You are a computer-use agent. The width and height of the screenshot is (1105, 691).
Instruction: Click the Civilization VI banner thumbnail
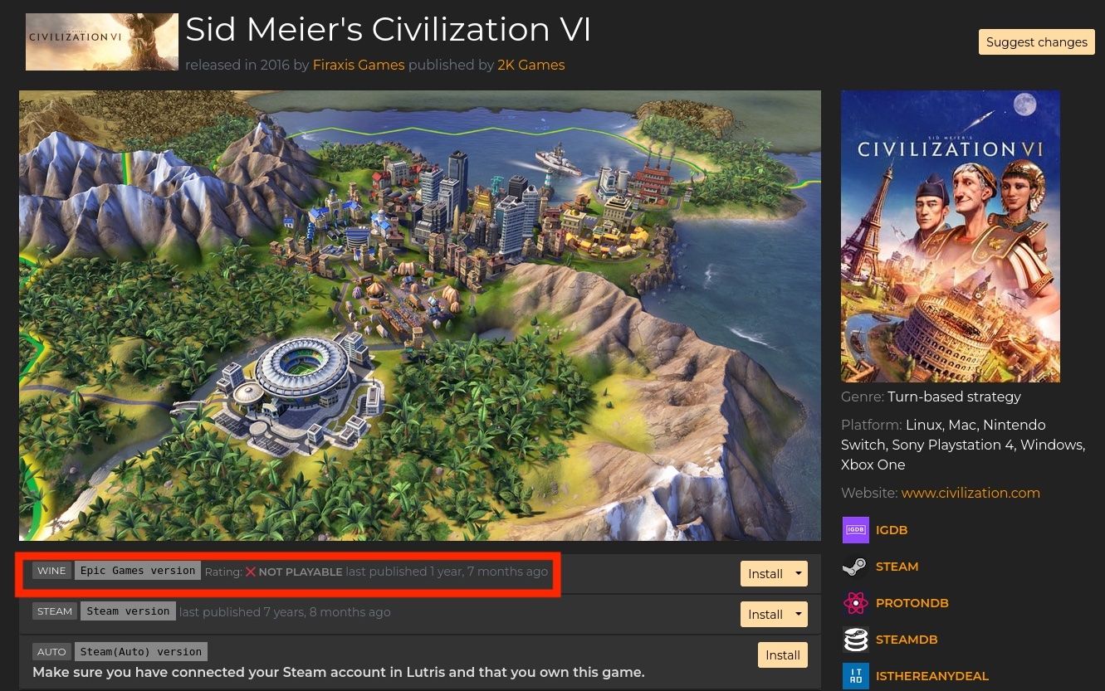102,41
